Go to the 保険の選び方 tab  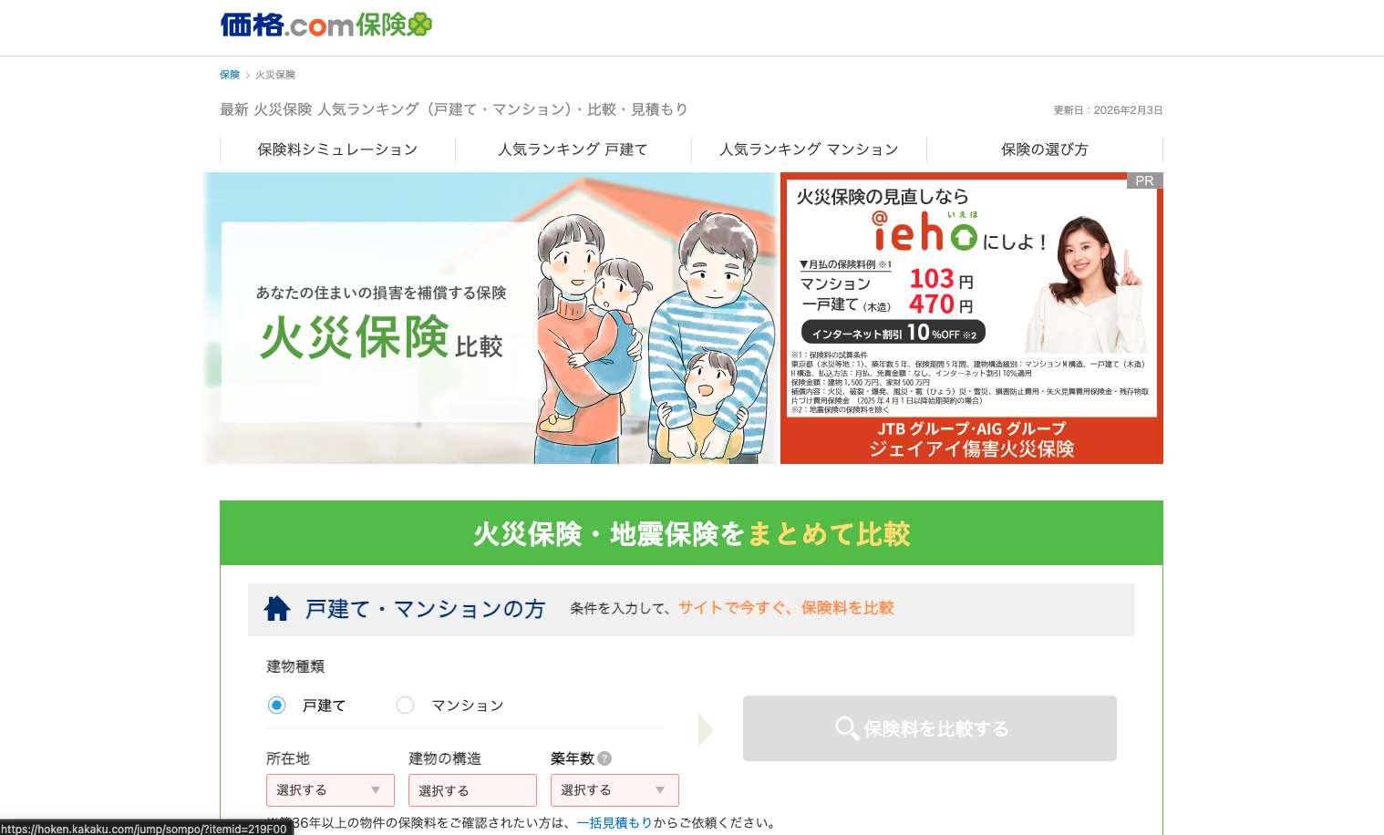tap(1045, 149)
